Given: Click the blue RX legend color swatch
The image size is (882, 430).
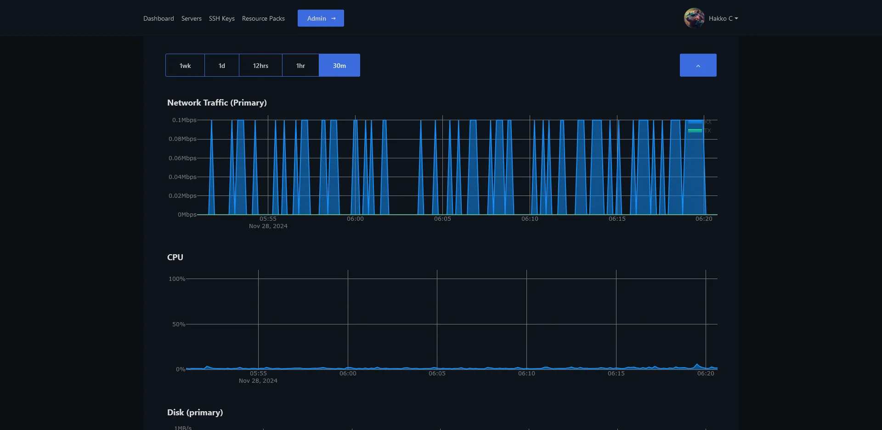Looking at the screenshot, I should click(x=695, y=122).
